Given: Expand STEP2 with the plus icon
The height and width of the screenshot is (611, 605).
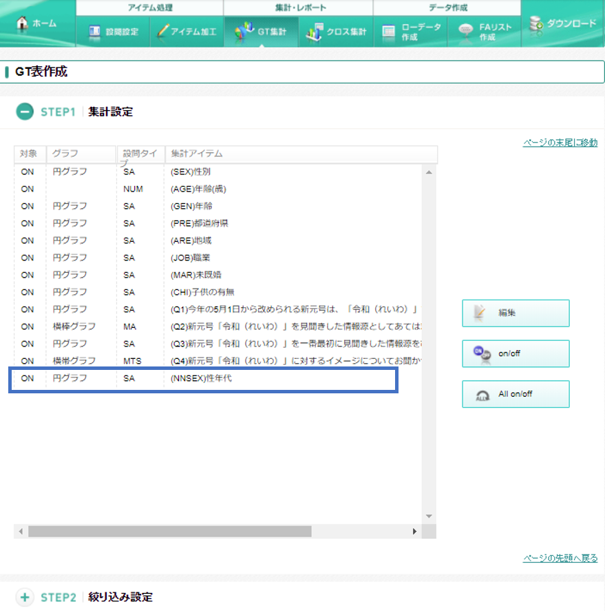Looking at the screenshot, I should (x=25, y=597).
